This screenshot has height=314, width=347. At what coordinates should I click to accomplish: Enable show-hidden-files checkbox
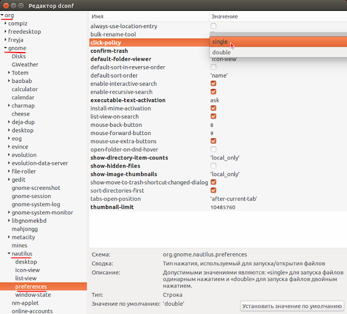pyautogui.click(x=213, y=165)
